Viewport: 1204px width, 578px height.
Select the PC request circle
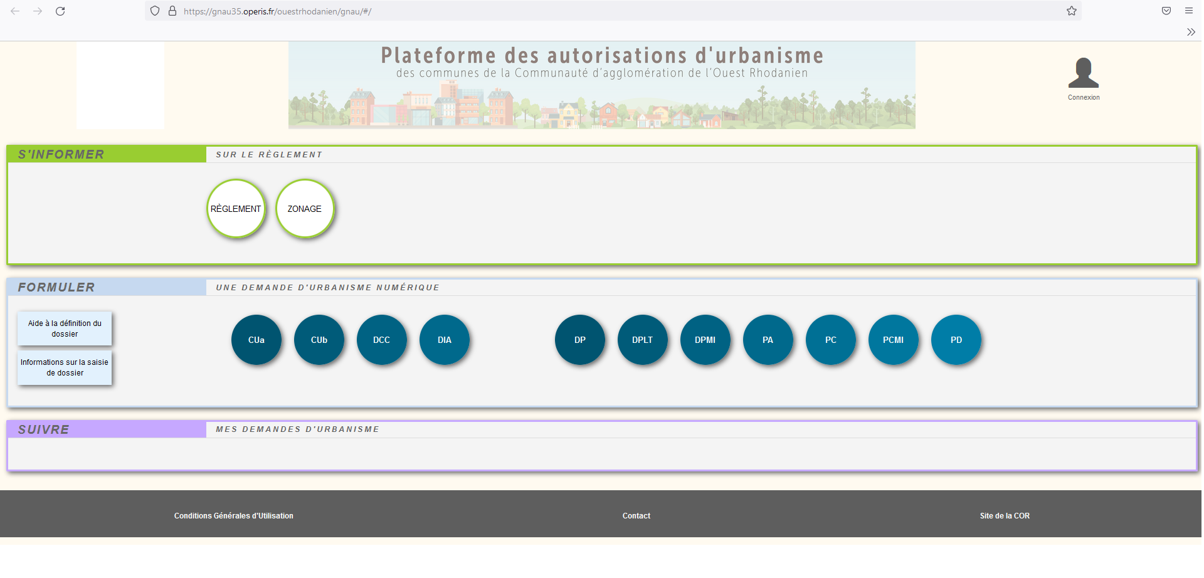pos(831,340)
